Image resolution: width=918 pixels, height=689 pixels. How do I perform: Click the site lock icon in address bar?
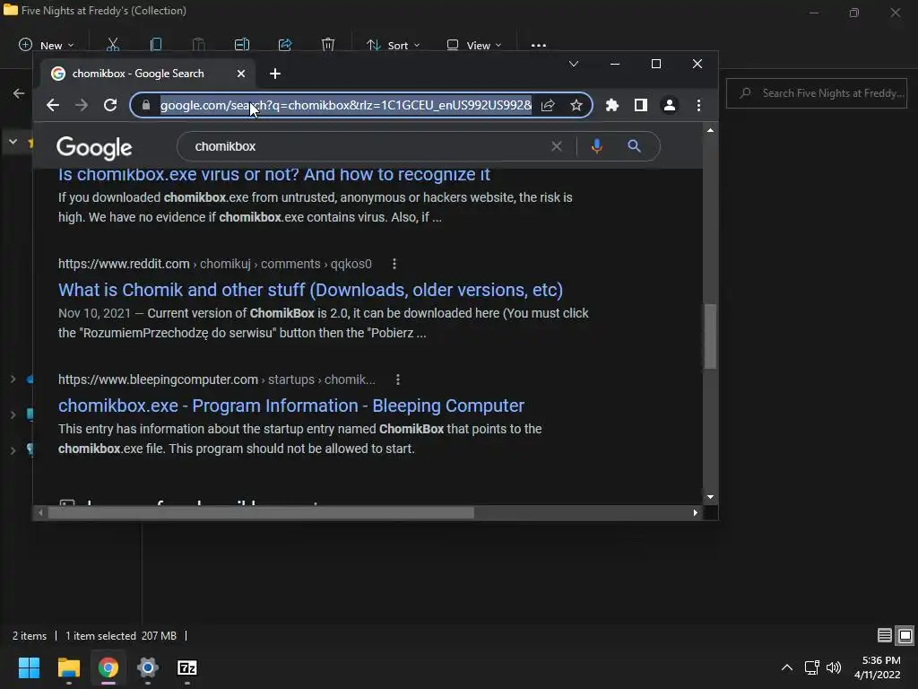click(146, 106)
